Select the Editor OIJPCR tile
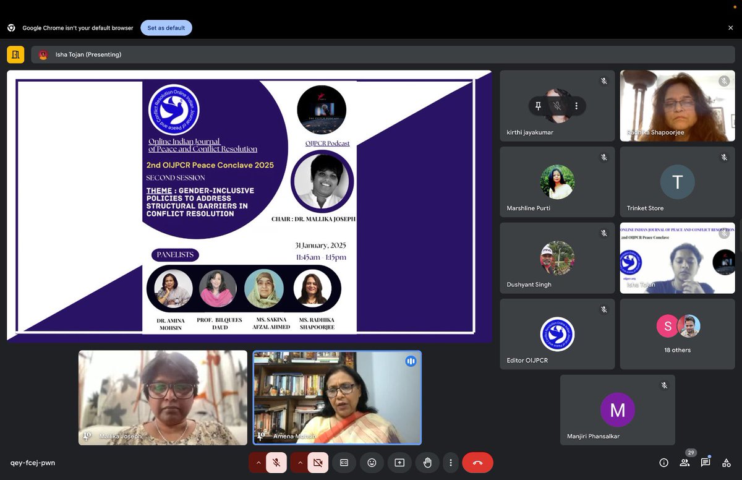Screen dimensions: 742x480 pos(557,334)
